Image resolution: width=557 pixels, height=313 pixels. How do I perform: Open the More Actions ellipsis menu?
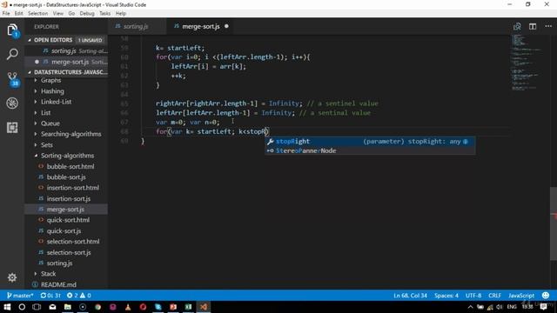[x=548, y=26]
